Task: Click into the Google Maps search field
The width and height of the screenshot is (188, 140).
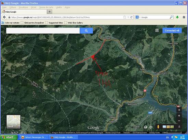Action: coord(43,31)
